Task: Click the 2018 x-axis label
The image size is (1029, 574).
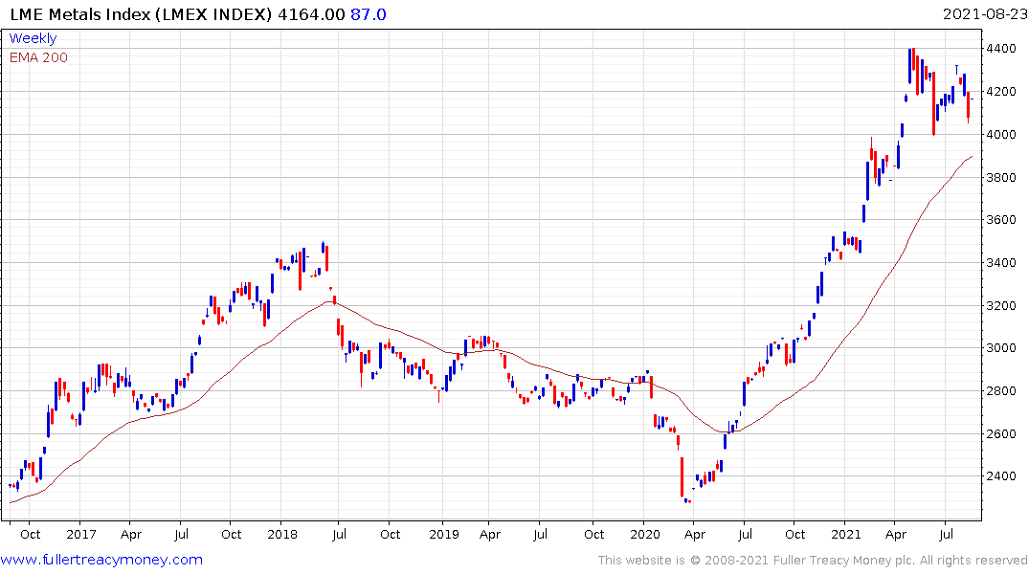Action: click(x=282, y=534)
